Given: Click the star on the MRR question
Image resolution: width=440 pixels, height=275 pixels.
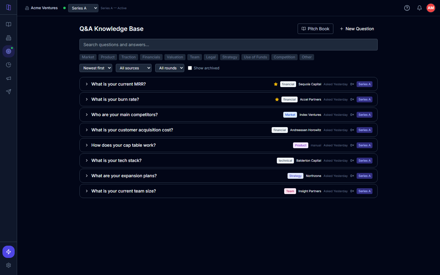Looking at the screenshot, I should point(276,84).
